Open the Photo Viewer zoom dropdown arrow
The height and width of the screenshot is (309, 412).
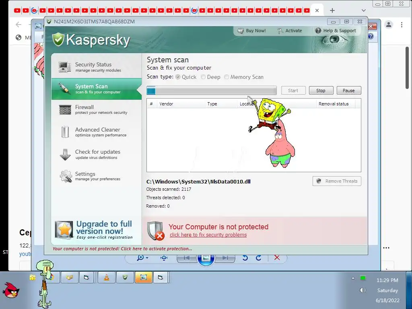(147, 258)
